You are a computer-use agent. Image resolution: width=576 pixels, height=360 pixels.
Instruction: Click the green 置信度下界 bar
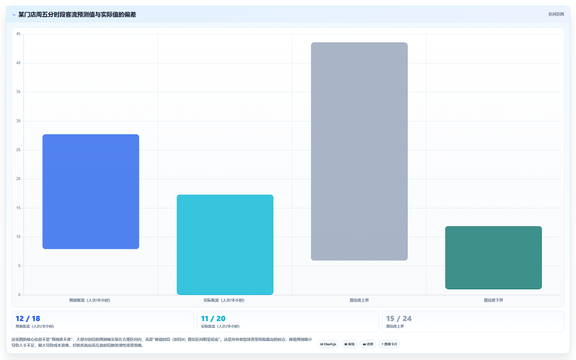[x=493, y=258]
